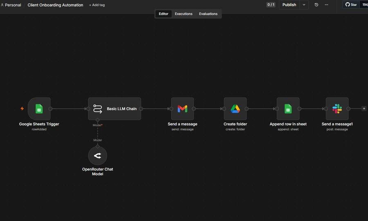Expand the Publish dropdown arrow
Image resolution: width=368 pixels, height=221 pixels.
pos(304,4)
